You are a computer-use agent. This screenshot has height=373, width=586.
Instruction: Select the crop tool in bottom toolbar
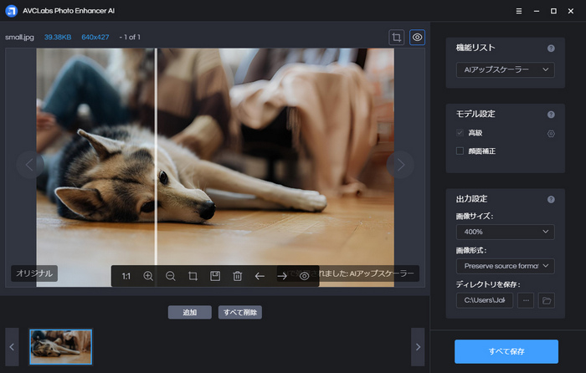pos(193,276)
